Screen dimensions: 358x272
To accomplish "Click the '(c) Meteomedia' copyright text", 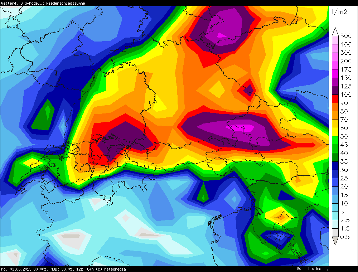I will pyautogui.click(x=111, y=269).
